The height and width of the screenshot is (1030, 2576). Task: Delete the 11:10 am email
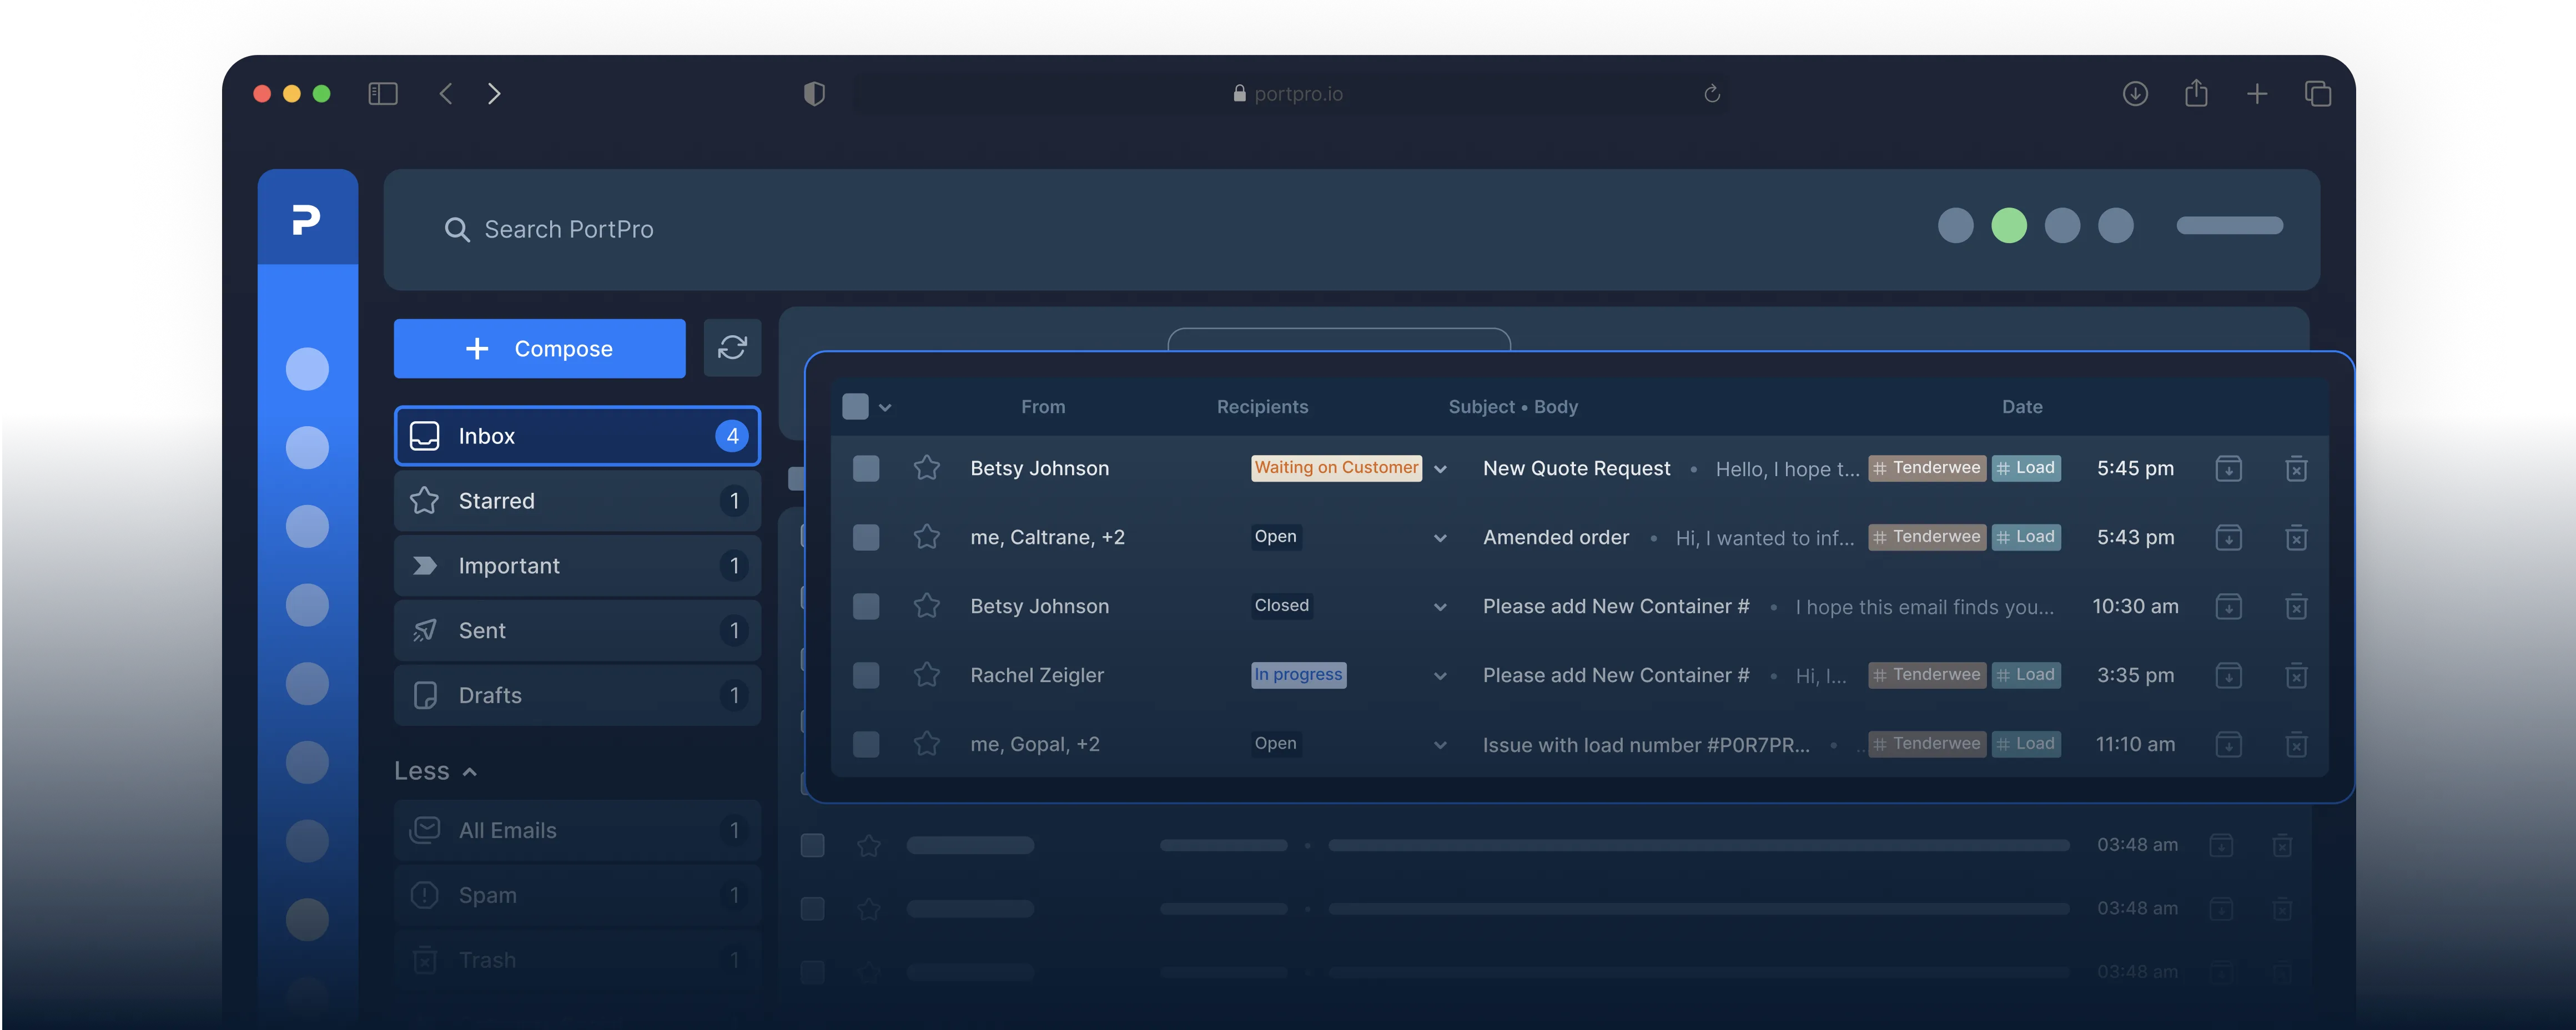[2296, 745]
